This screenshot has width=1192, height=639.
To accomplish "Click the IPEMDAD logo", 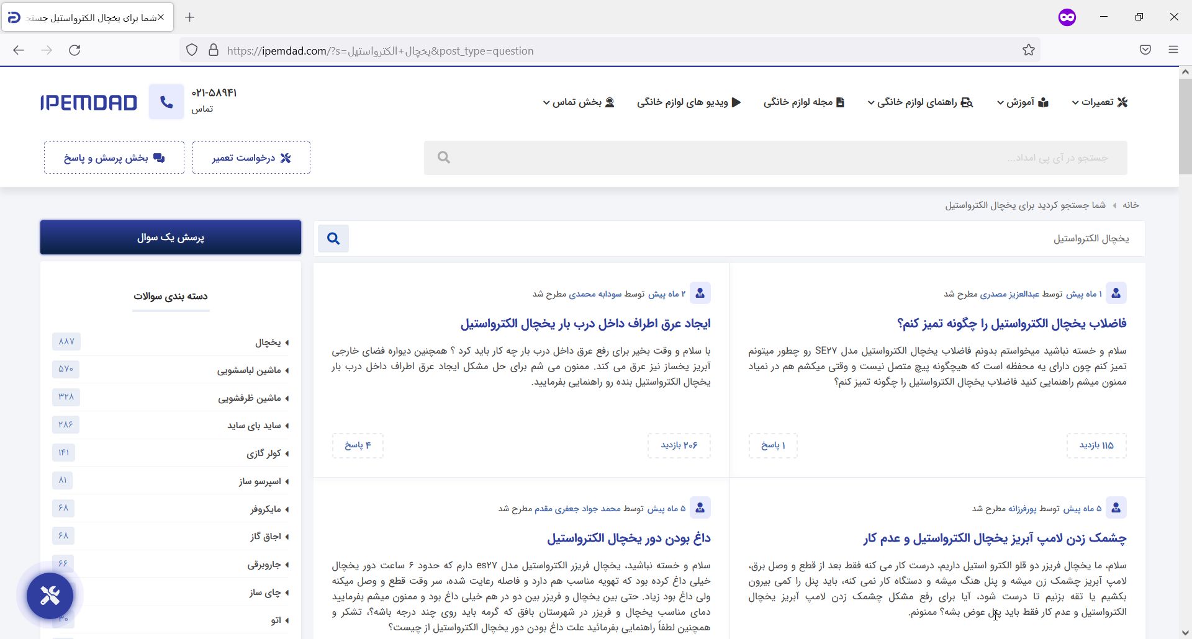I will (x=89, y=102).
